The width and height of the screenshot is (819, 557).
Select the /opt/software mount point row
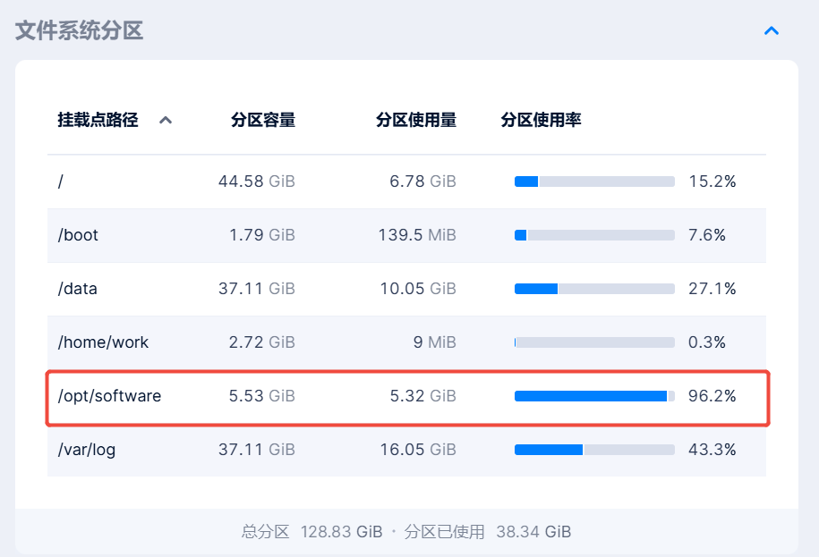(x=110, y=396)
